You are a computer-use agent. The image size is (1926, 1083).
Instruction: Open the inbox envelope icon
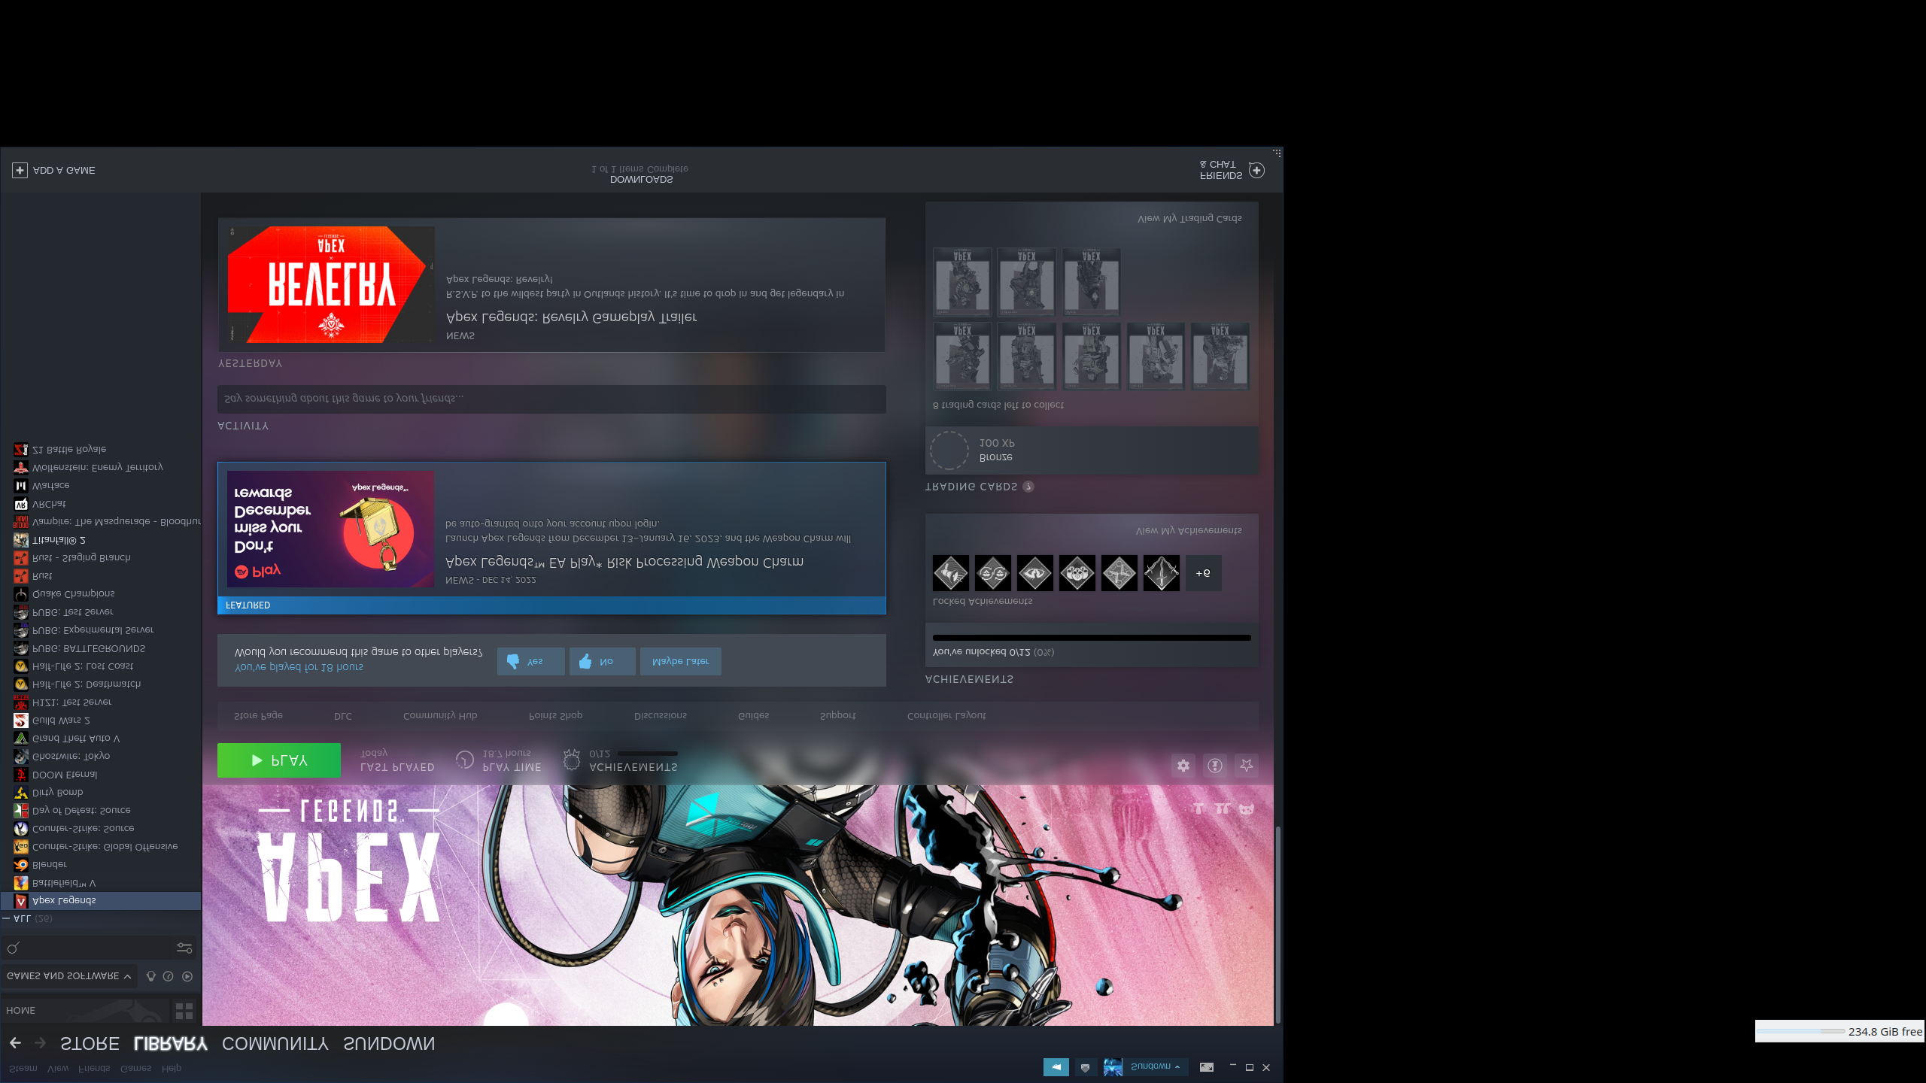point(1085,1067)
